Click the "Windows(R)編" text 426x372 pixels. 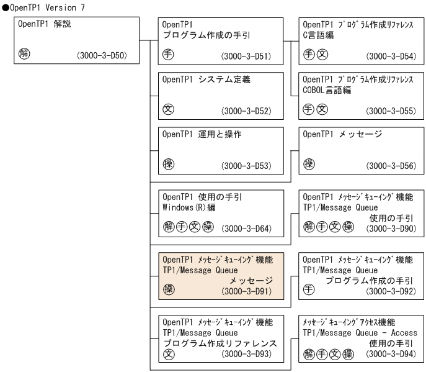coord(189,207)
